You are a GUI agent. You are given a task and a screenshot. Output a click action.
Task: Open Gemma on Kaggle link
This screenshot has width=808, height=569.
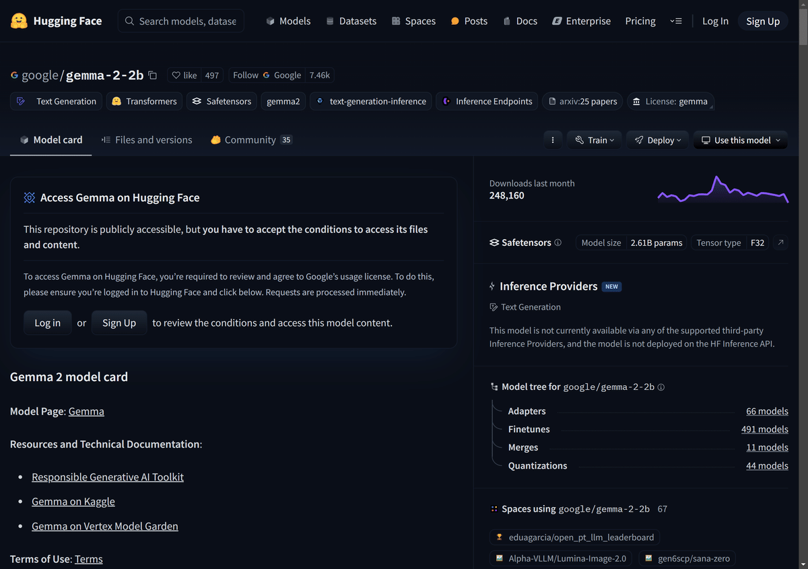(73, 501)
